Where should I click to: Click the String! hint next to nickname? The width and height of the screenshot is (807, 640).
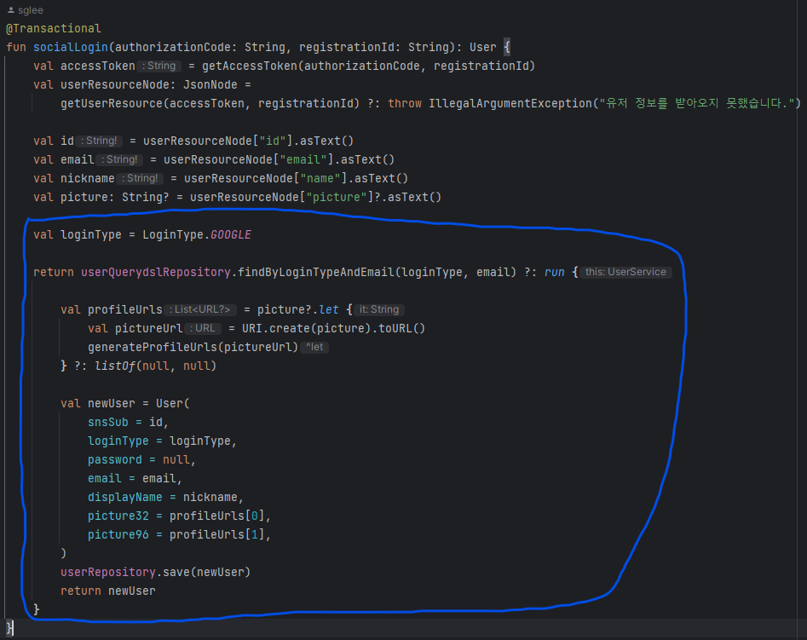[x=140, y=178]
